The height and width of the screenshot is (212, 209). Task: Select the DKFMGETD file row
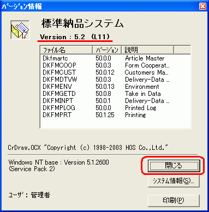[115, 94]
